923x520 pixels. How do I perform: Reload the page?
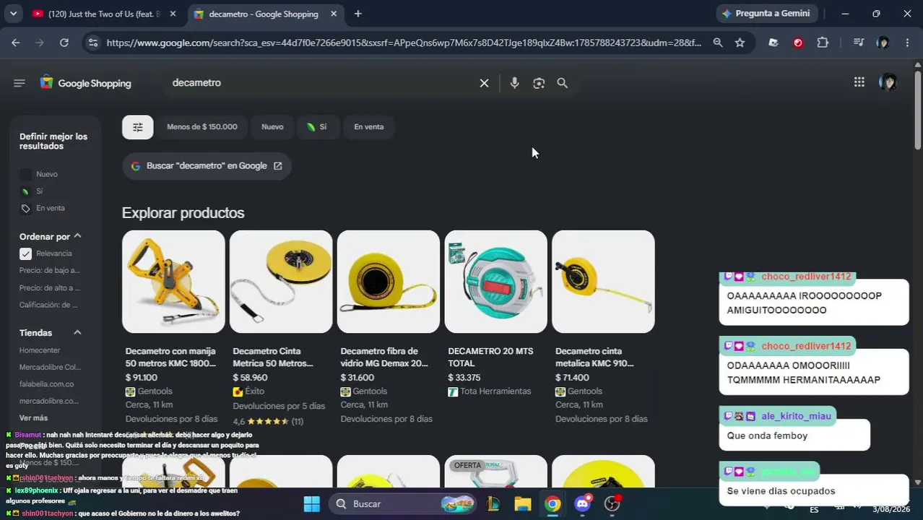pyautogui.click(x=64, y=43)
